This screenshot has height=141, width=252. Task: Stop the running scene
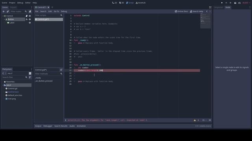pos(230,3)
